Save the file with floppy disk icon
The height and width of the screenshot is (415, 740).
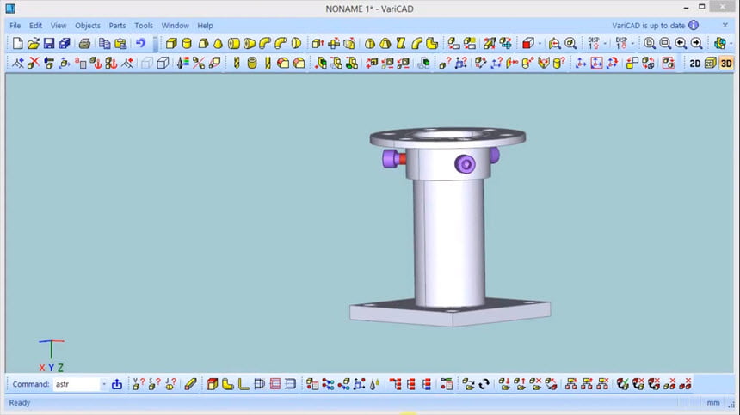(x=48, y=43)
